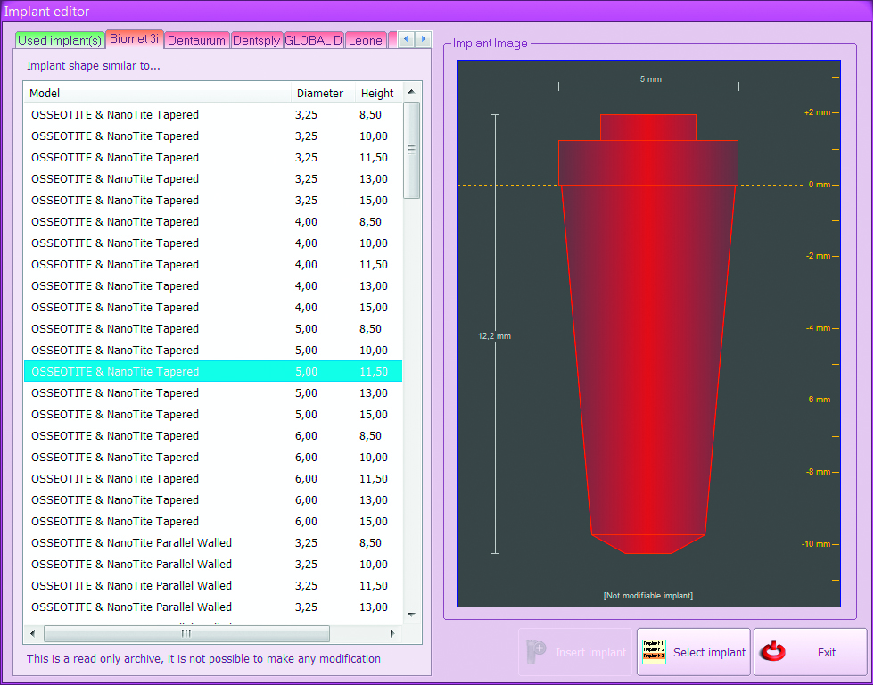Switch to the Leone tab
The width and height of the screenshot is (874, 685).
[366, 40]
